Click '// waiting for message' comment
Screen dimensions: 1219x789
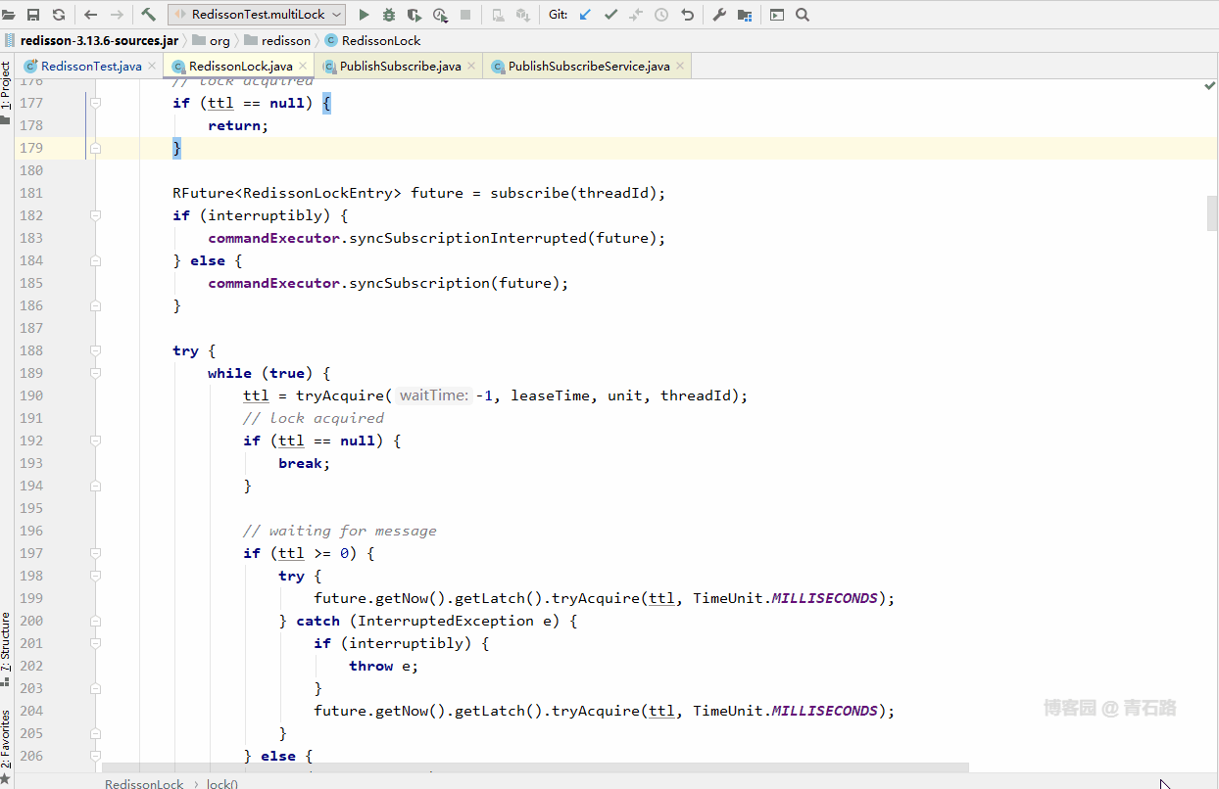click(340, 531)
